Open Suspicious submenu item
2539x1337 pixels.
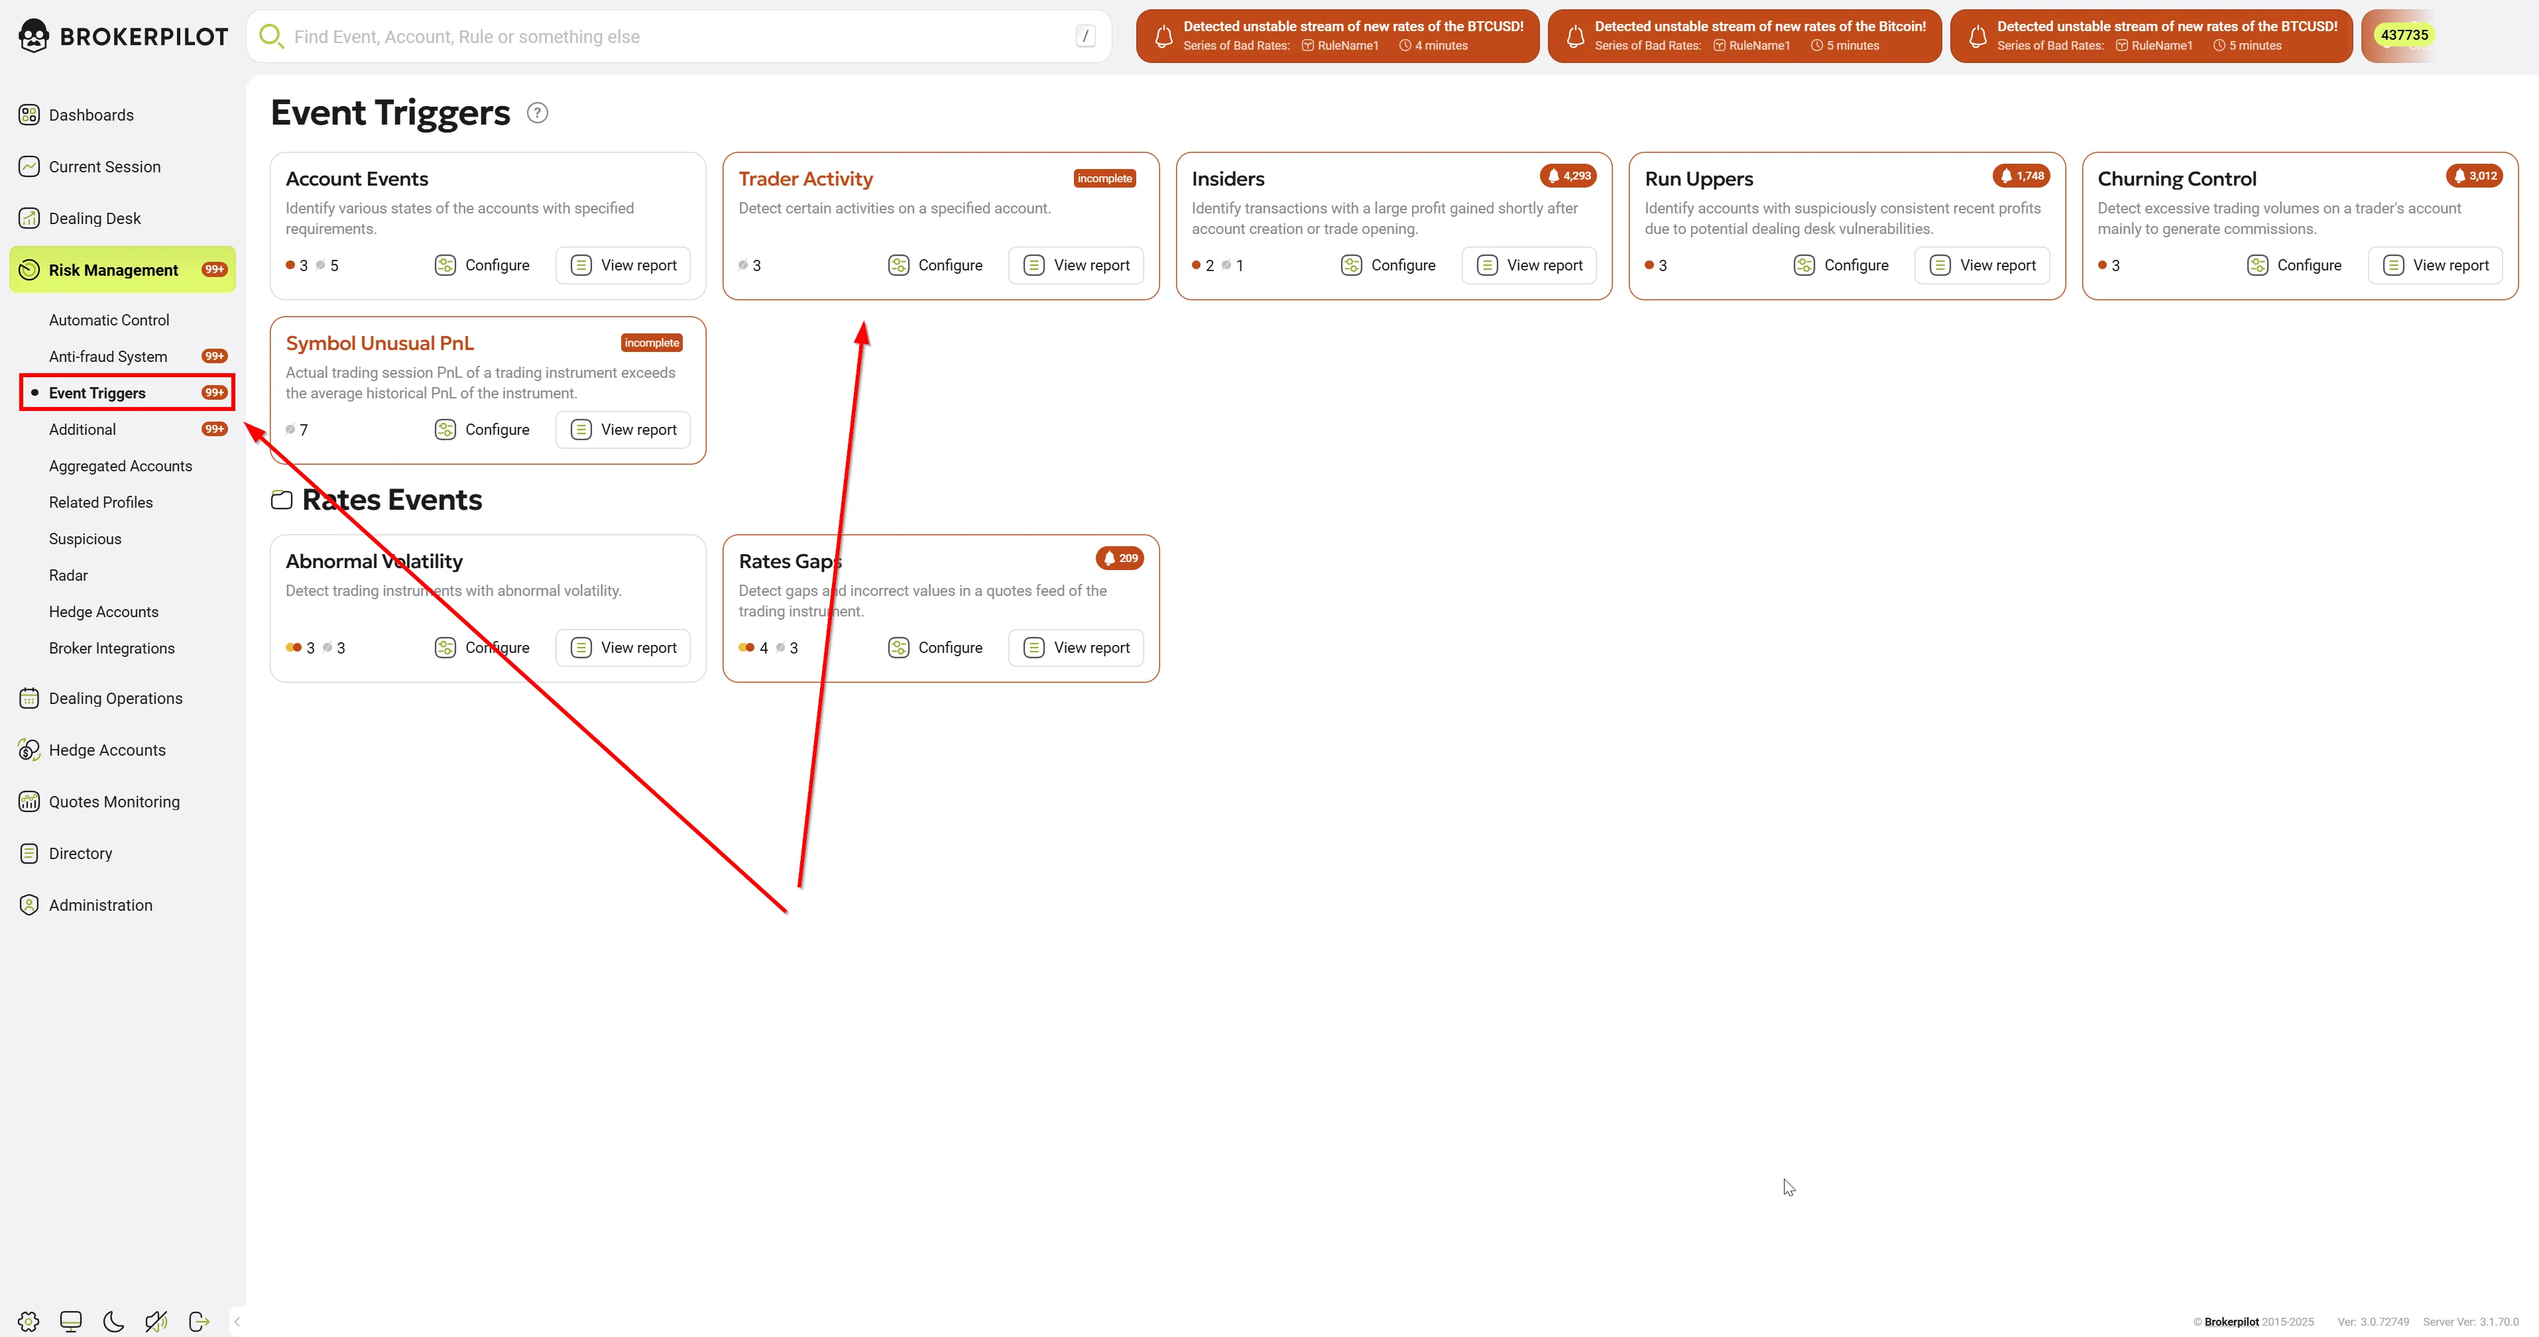click(x=86, y=539)
